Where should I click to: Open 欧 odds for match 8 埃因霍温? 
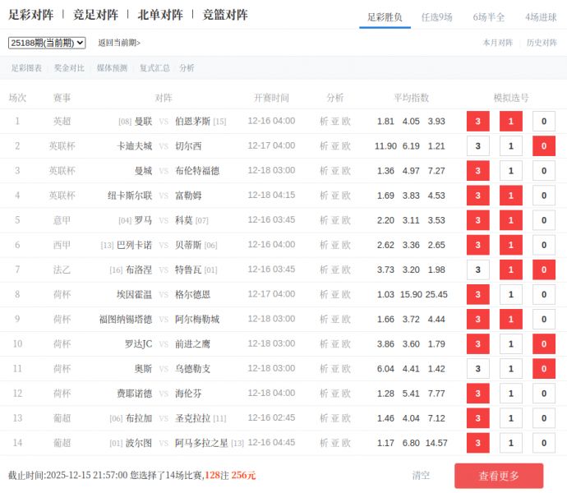point(346,295)
